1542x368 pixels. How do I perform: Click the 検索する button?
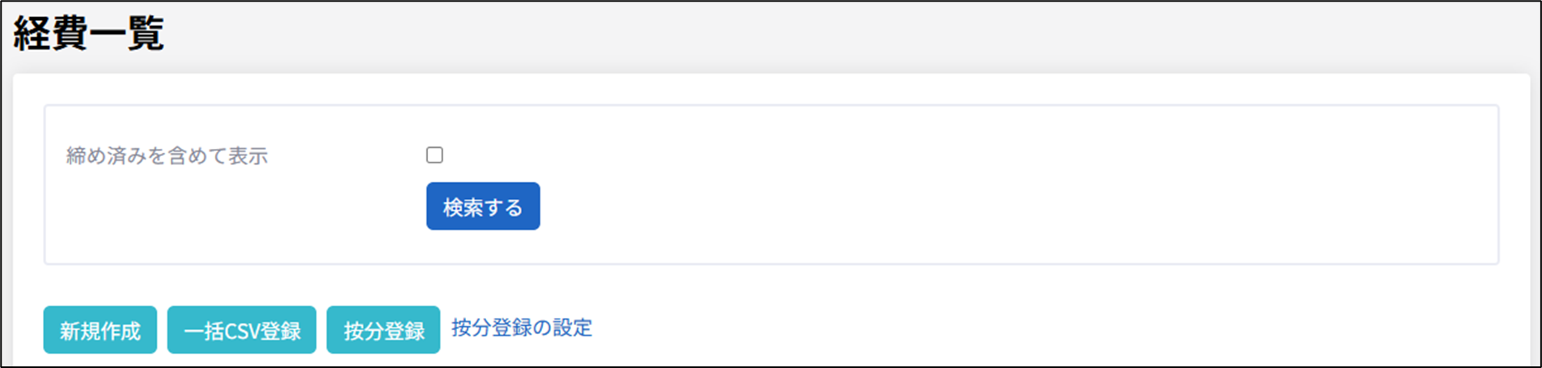coord(483,206)
